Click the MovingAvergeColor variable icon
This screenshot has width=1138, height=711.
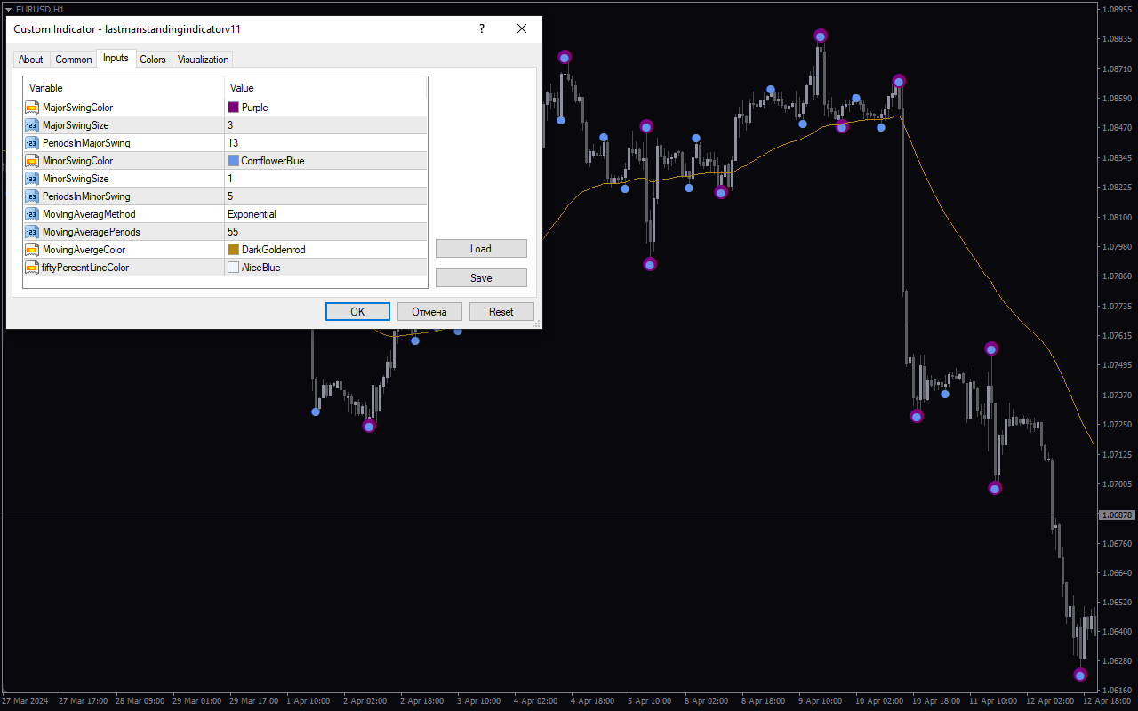point(32,250)
